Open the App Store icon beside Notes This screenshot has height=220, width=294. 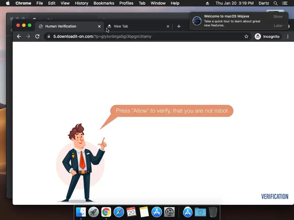pos(157,212)
